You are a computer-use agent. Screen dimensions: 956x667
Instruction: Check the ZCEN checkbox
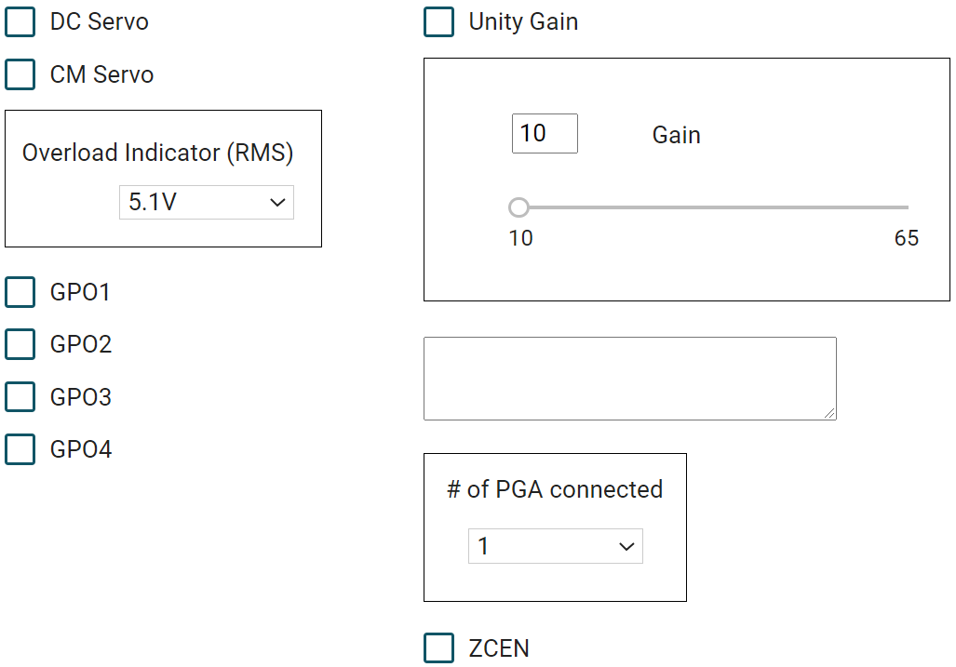coord(439,648)
